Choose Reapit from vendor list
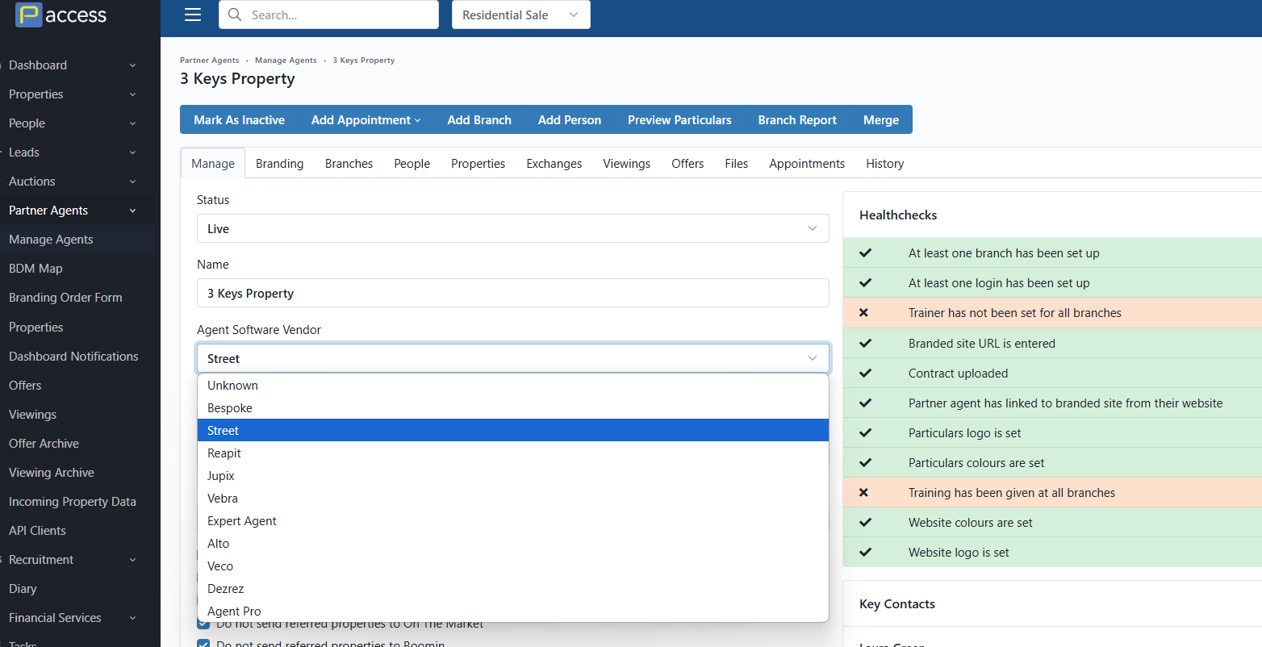The height and width of the screenshot is (647, 1262). [512, 453]
